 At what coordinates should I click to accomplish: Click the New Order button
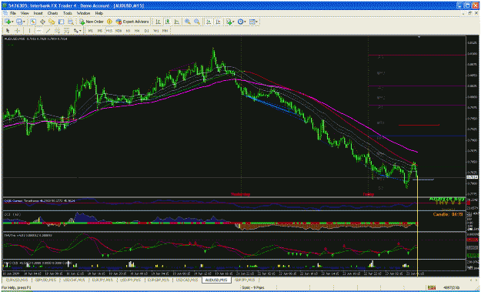tap(92, 22)
